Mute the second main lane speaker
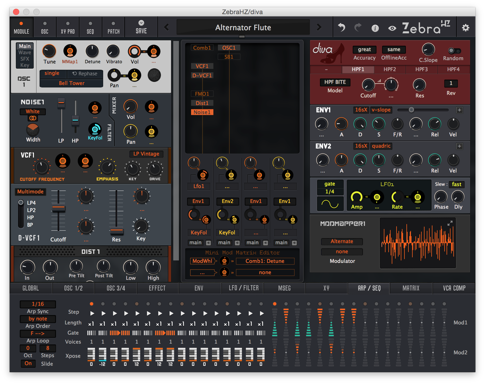 click(x=237, y=243)
